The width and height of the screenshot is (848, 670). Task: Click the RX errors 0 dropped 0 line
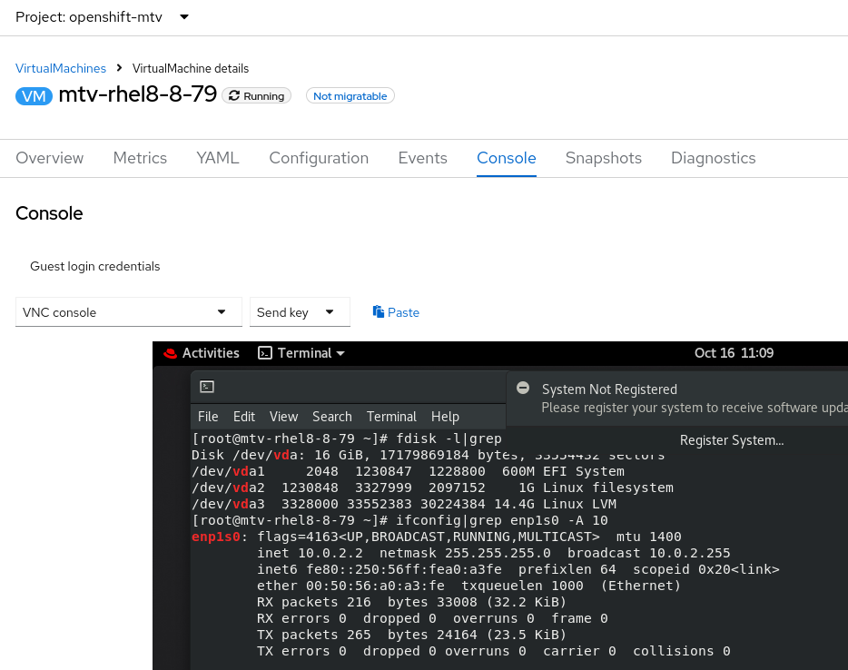click(432, 618)
